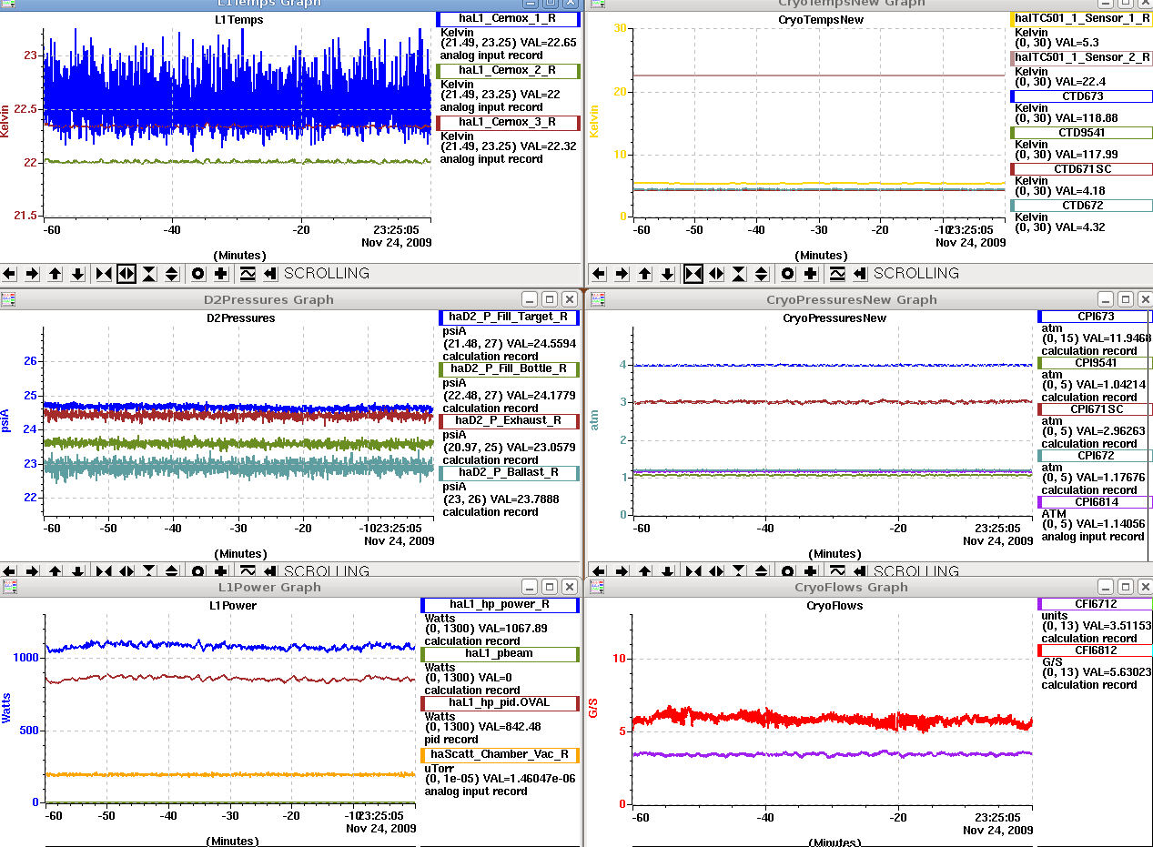Select haL1_pbeam legend entry
1153x847 pixels.
coord(501,654)
